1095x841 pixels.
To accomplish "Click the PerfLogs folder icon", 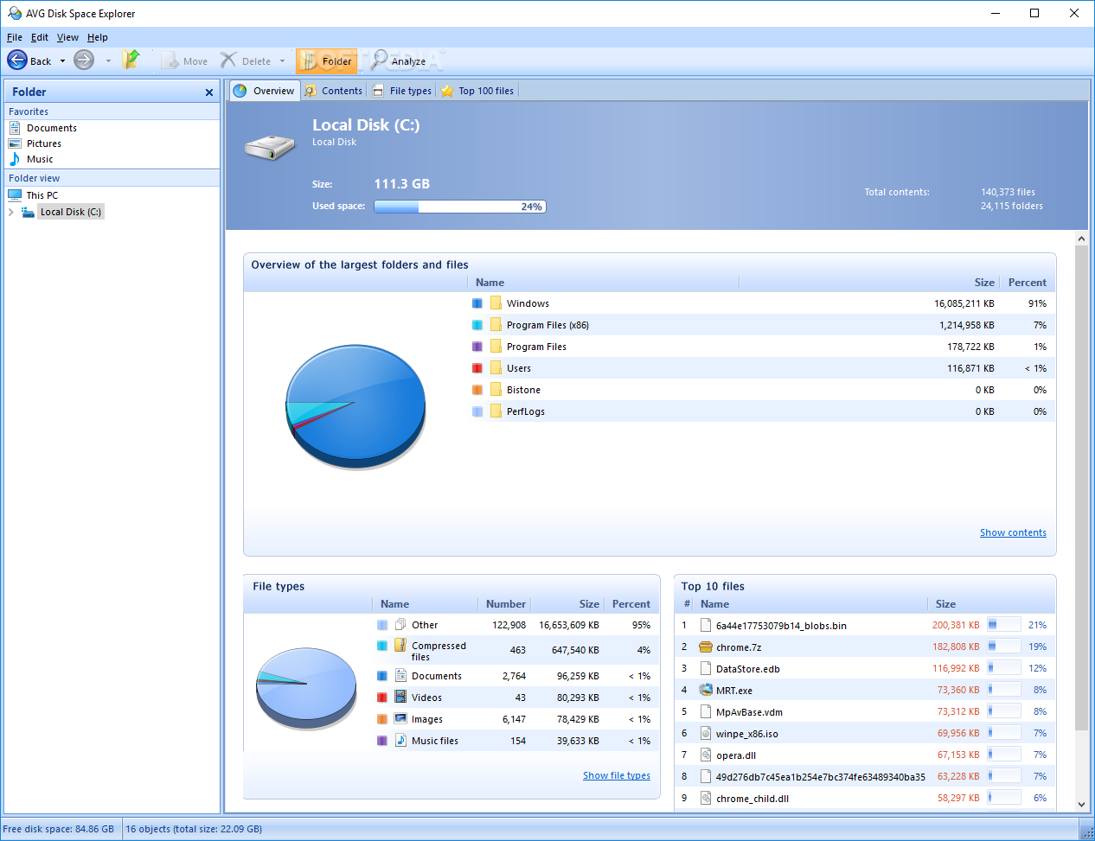I will click(496, 411).
